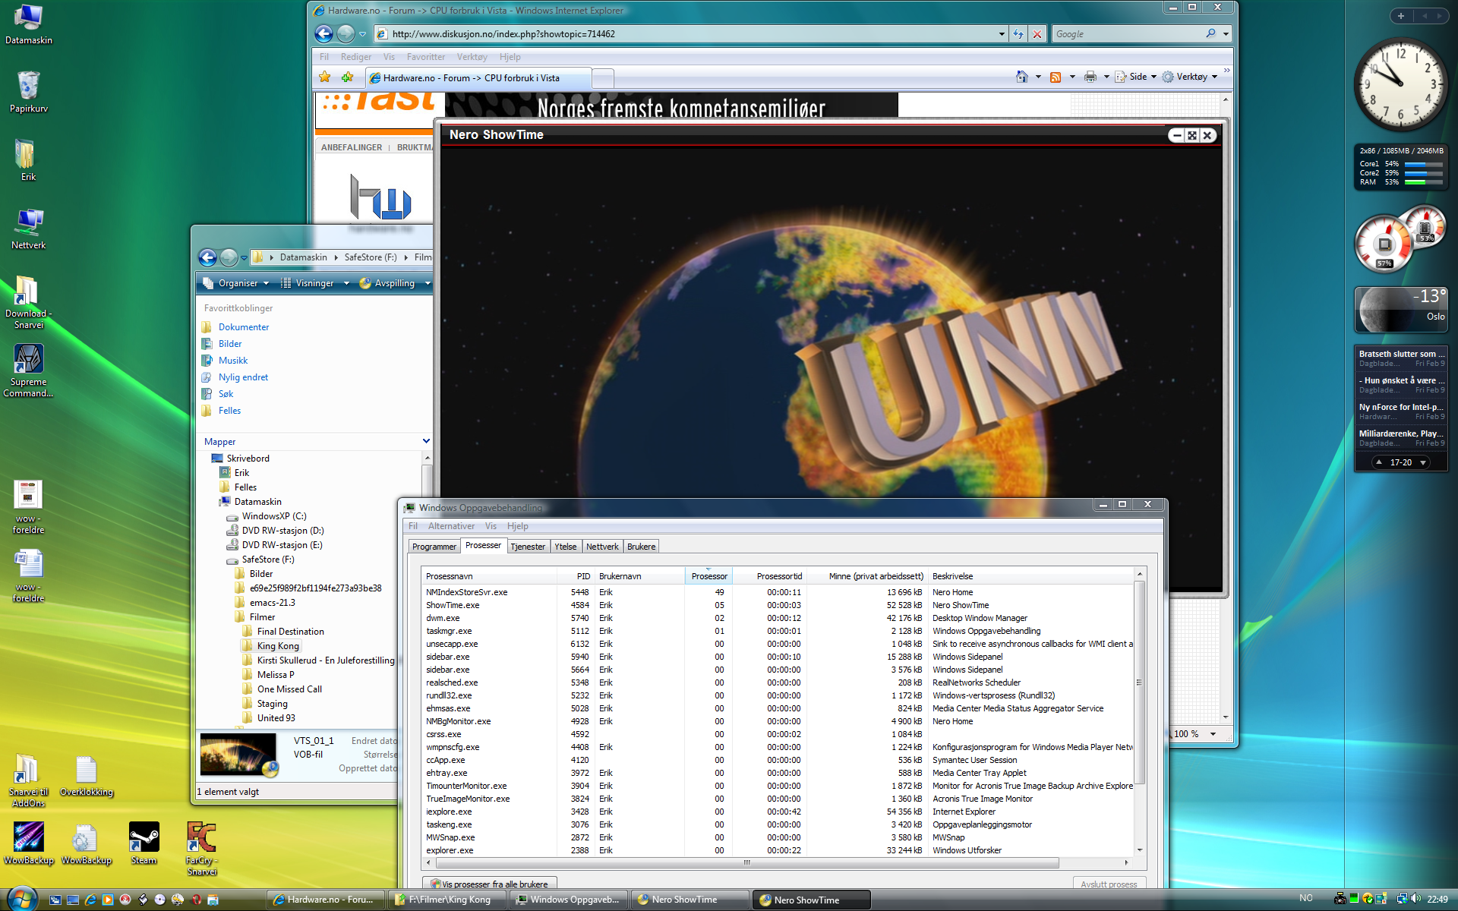Open the Side dropdown menu in IE
The height and width of the screenshot is (911, 1458).
click(1138, 77)
